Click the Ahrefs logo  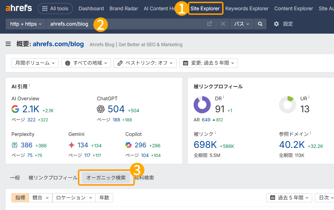click(x=18, y=8)
